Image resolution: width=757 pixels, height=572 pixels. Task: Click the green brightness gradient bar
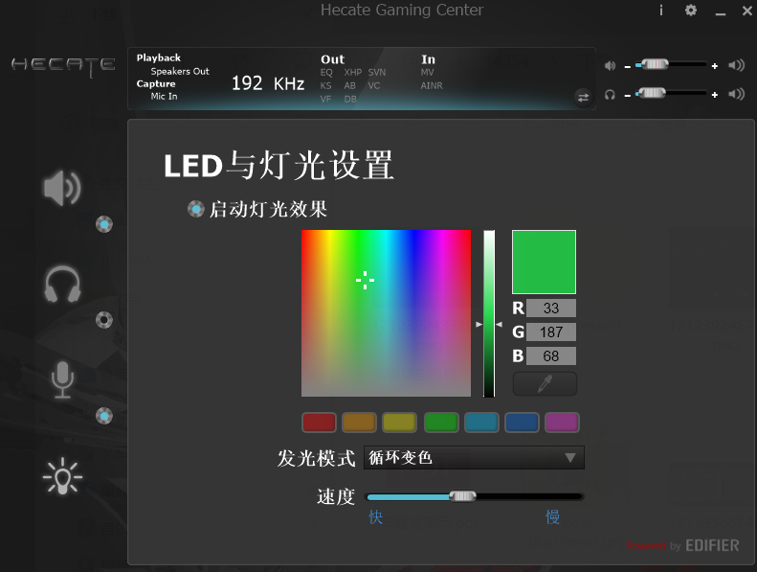pyautogui.click(x=489, y=313)
